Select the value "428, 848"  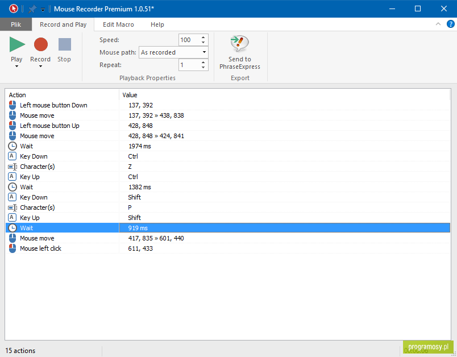[140, 126]
